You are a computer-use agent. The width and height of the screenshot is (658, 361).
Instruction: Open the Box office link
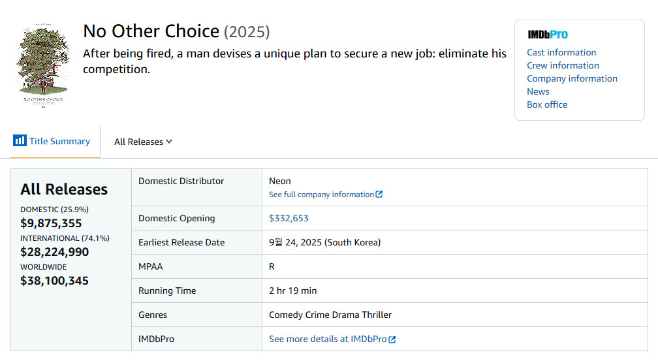(547, 104)
